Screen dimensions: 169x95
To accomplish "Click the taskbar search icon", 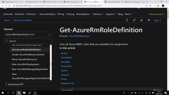I will pos(8,93).
